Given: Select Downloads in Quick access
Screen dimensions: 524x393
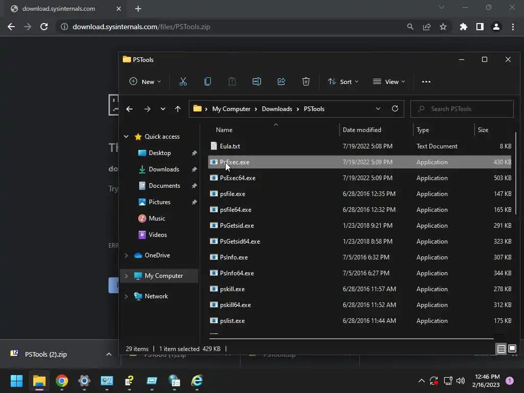Looking at the screenshot, I should [164, 169].
